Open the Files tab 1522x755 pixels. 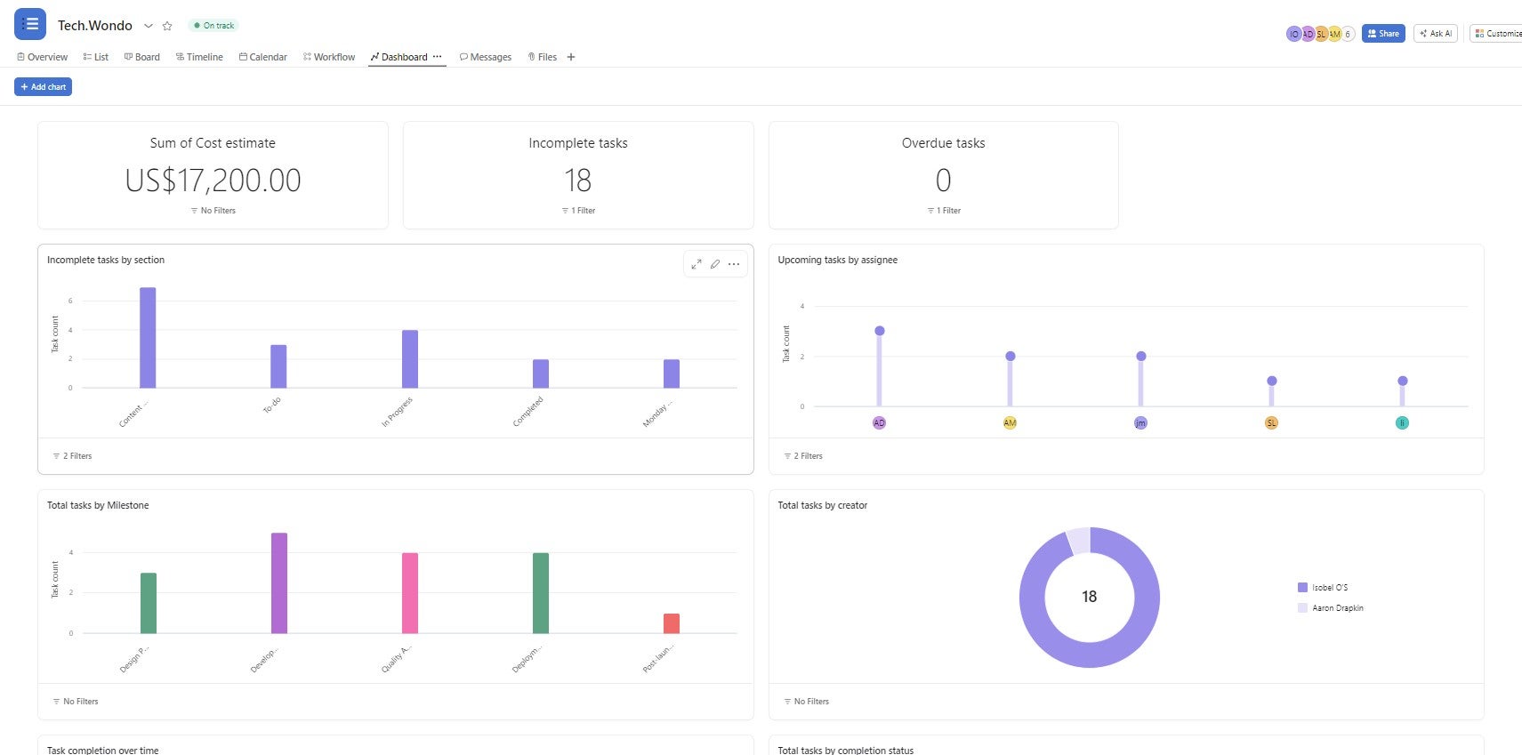point(542,57)
